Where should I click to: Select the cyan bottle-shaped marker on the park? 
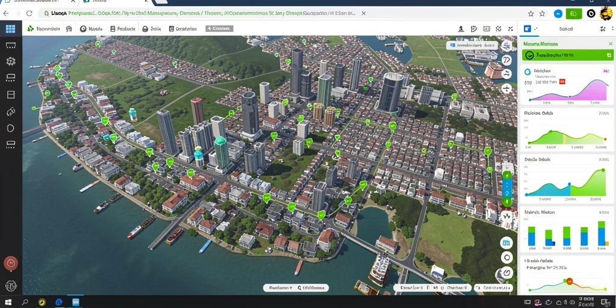[133, 114]
